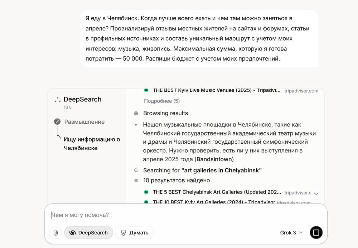The width and height of the screenshot is (358, 248).
Task: Open THE BEST Kyiv Live Music Venues result
Action: coord(216,91)
